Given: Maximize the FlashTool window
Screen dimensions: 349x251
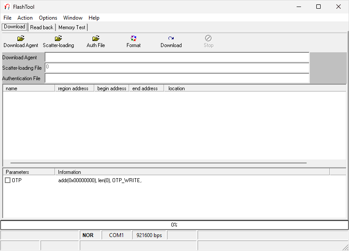Looking at the screenshot, I should click(318, 7).
